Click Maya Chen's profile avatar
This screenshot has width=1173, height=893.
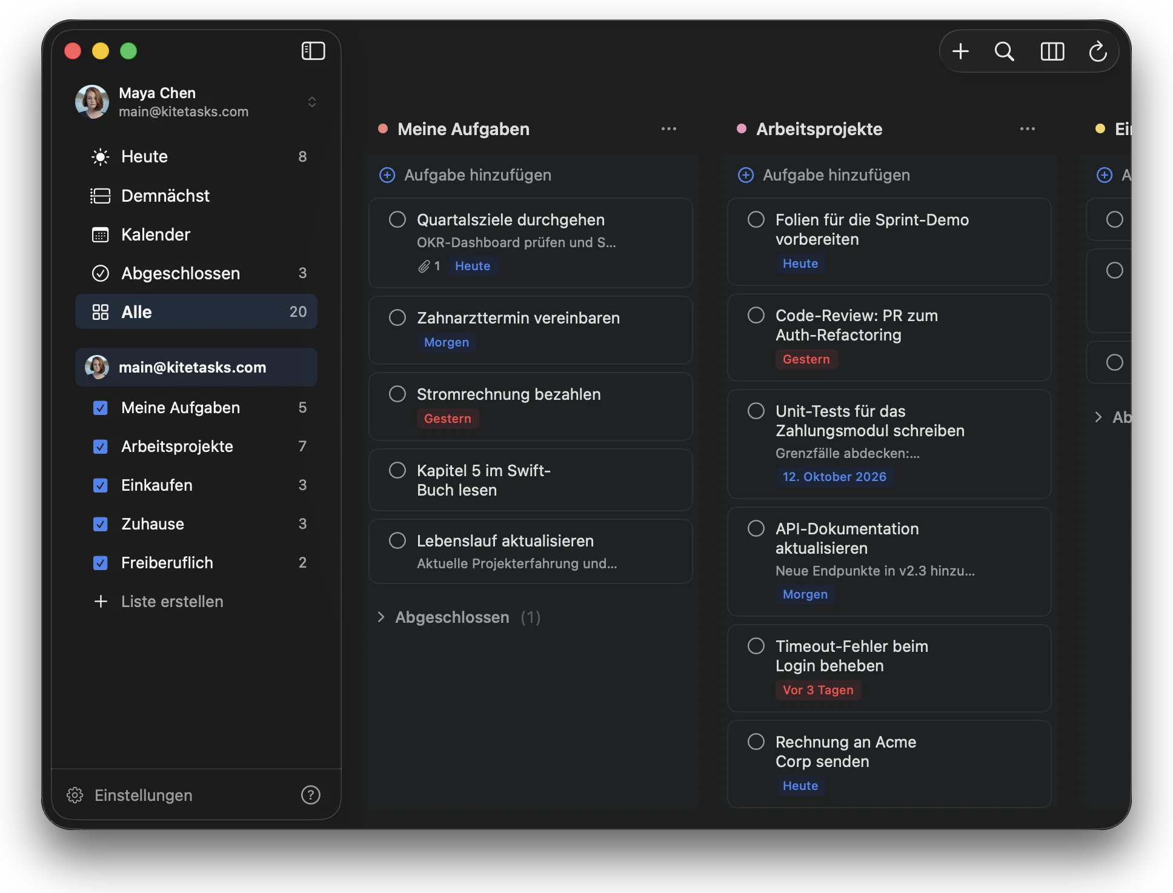[92, 102]
